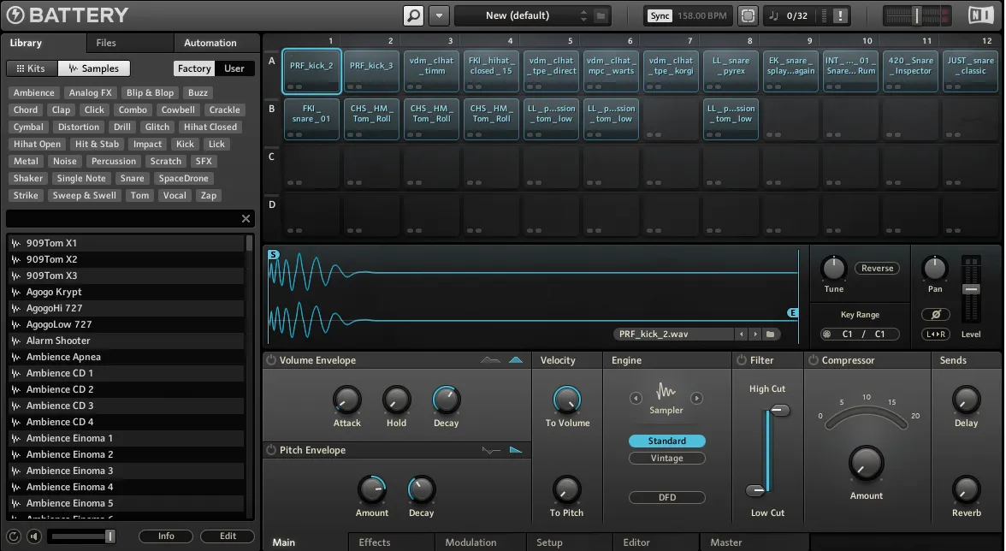
Task: Click the Tune knob
Action: (x=833, y=268)
